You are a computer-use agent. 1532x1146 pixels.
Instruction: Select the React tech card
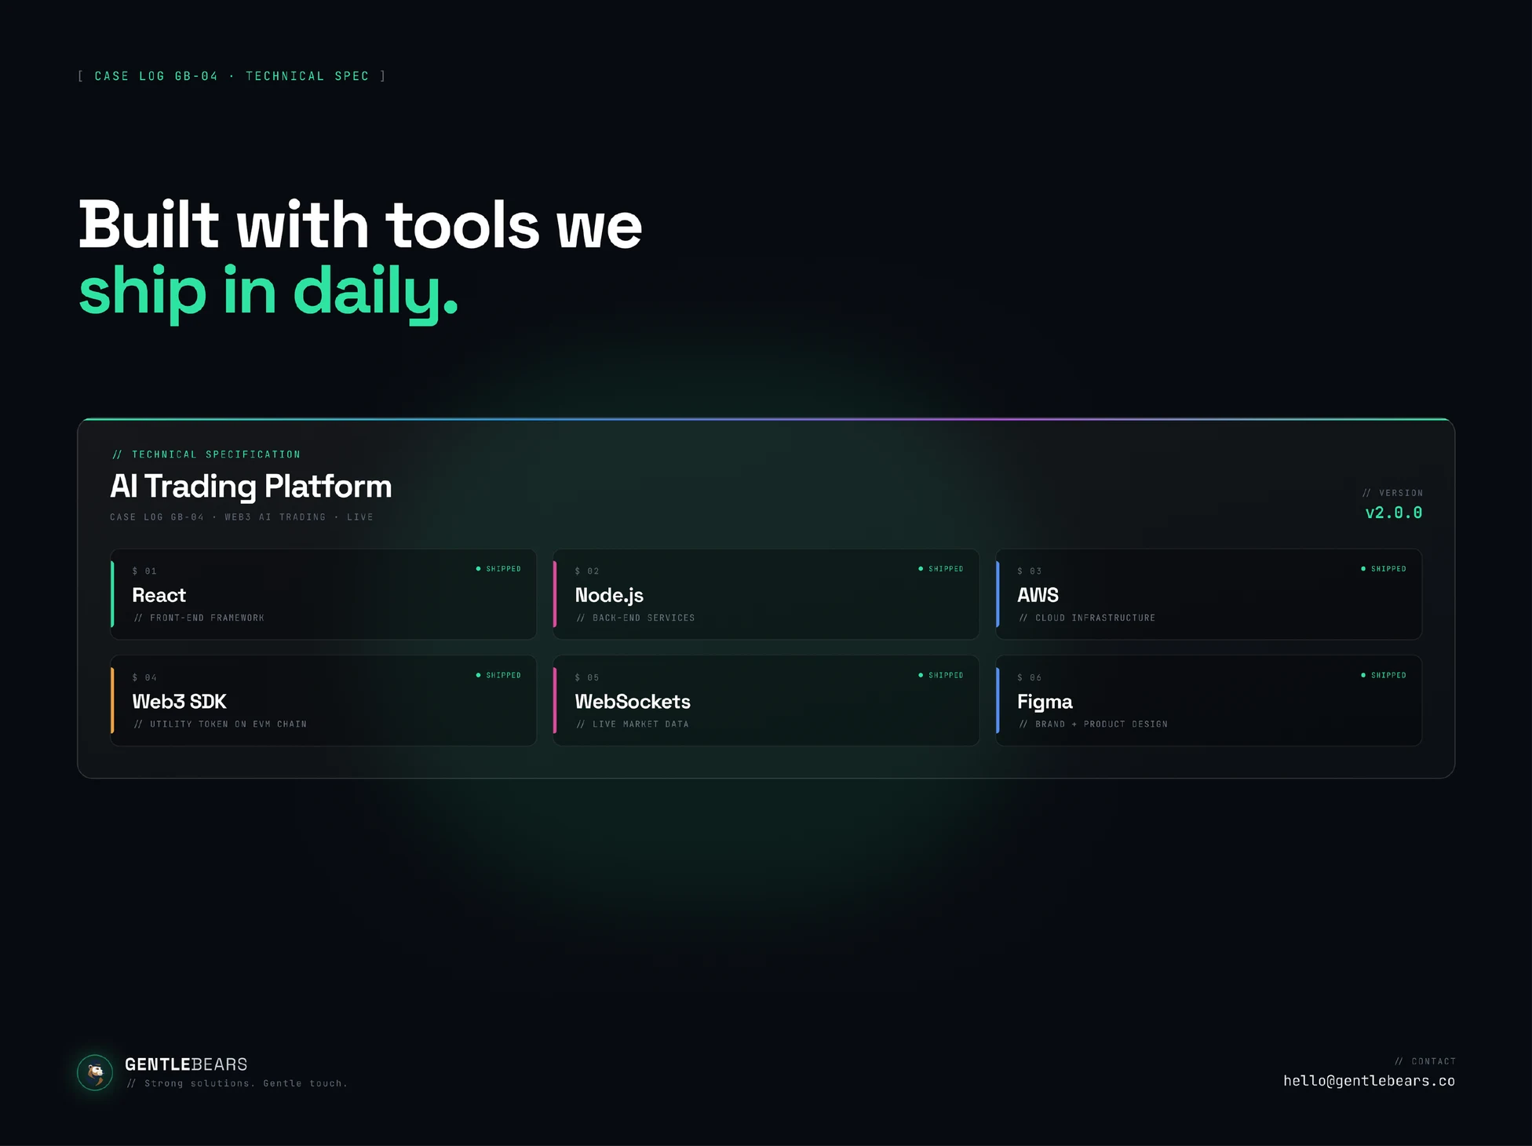323,594
